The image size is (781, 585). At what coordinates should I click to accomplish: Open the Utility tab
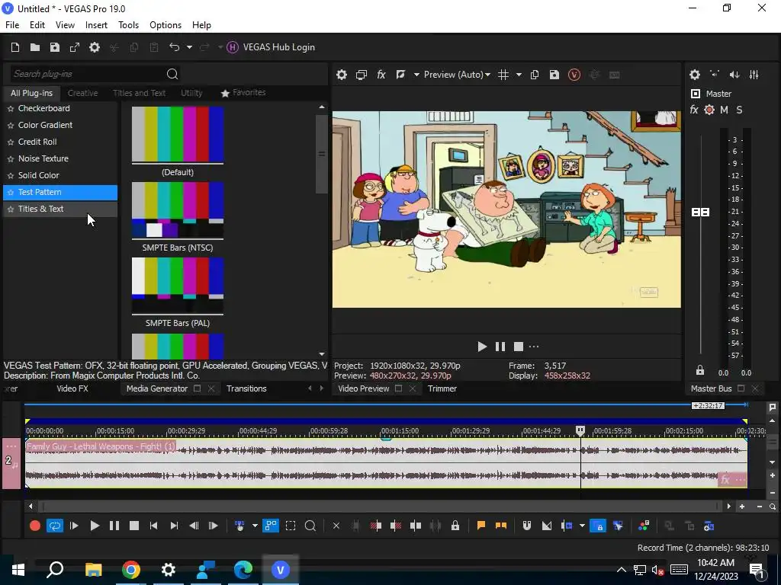click(x=191, y=93)
